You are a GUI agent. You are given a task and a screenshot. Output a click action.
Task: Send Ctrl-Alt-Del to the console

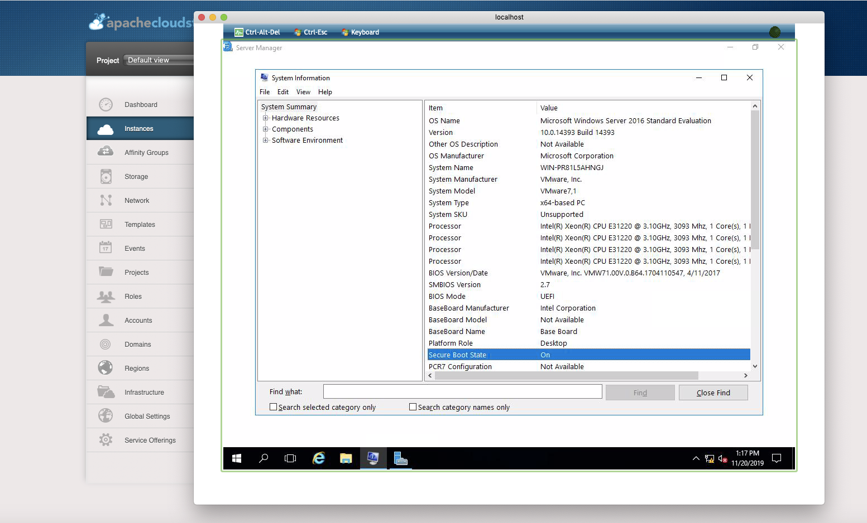[257, 32]
